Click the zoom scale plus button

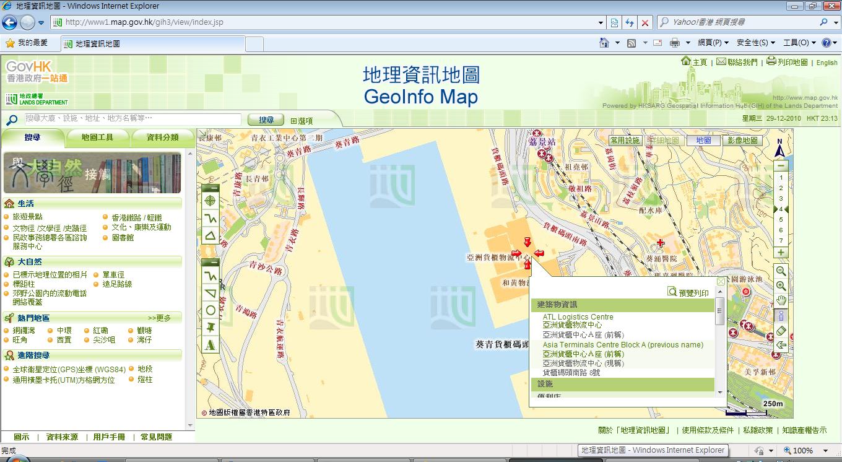pyautogui.click(x=781, y=253)
